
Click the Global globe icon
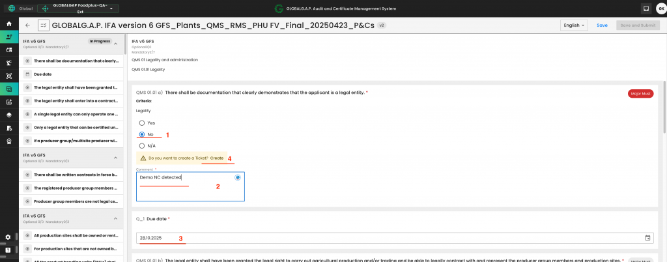12,8
